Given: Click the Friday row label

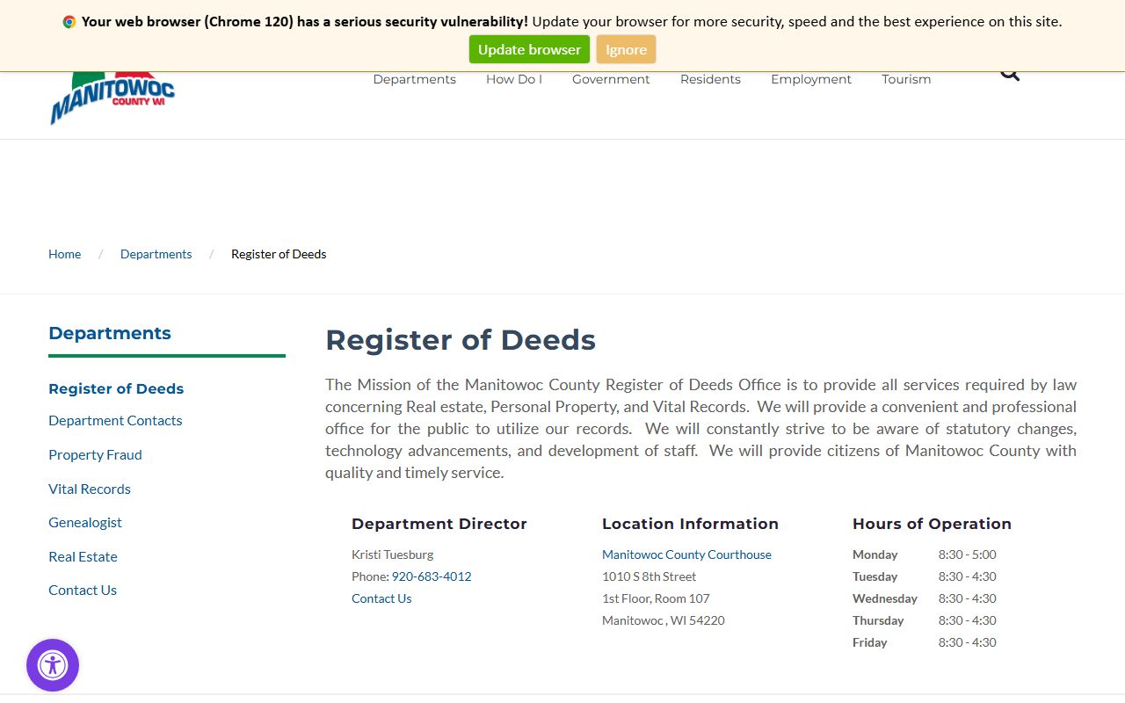Looking at the screenshot, I should click(869, 642).
